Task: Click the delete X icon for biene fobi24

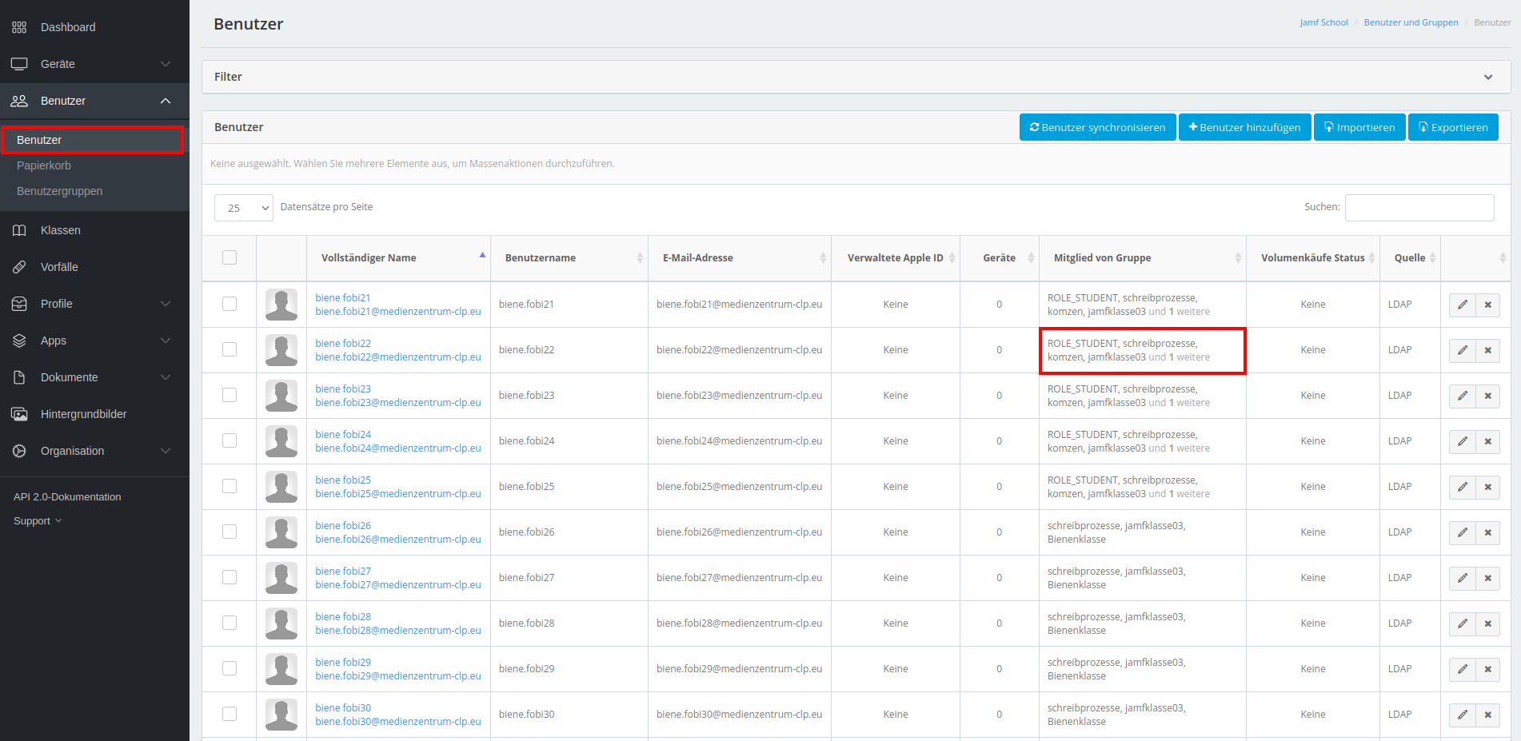Action: coord(1487,441)
